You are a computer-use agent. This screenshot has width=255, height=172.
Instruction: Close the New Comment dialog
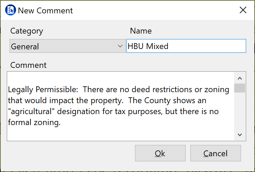click(243, 10)
